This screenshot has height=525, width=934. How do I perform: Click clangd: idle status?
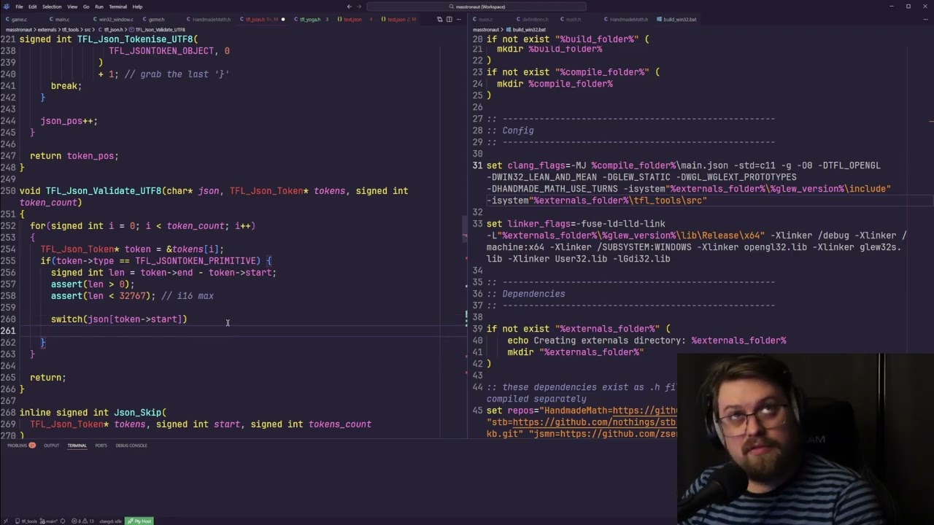[x=110, y=521]
